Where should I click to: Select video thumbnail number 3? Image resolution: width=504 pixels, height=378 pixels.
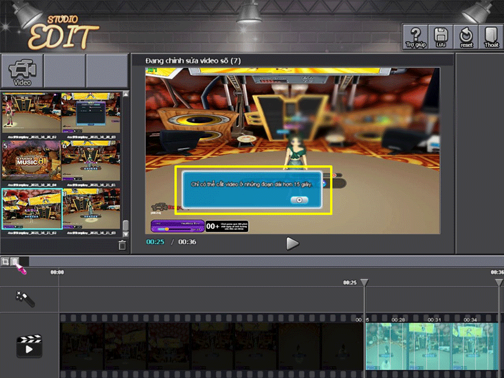coord(31,113)
